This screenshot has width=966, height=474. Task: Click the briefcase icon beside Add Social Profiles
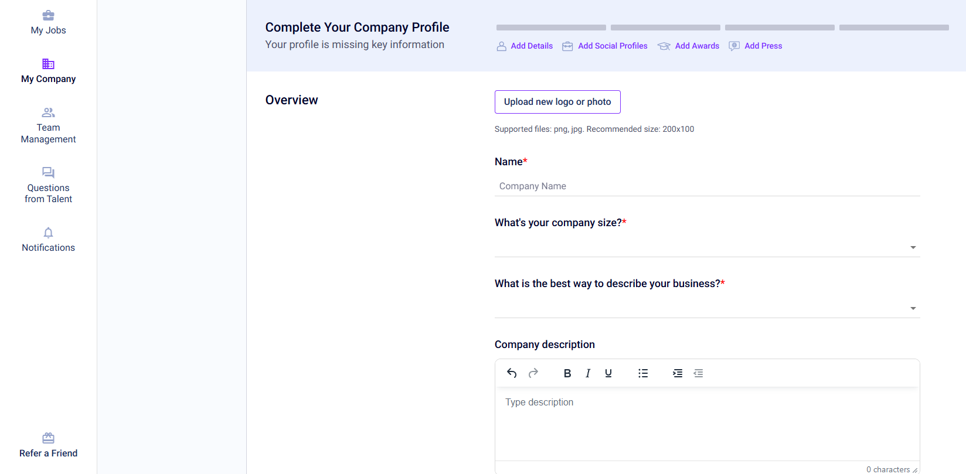567,46
